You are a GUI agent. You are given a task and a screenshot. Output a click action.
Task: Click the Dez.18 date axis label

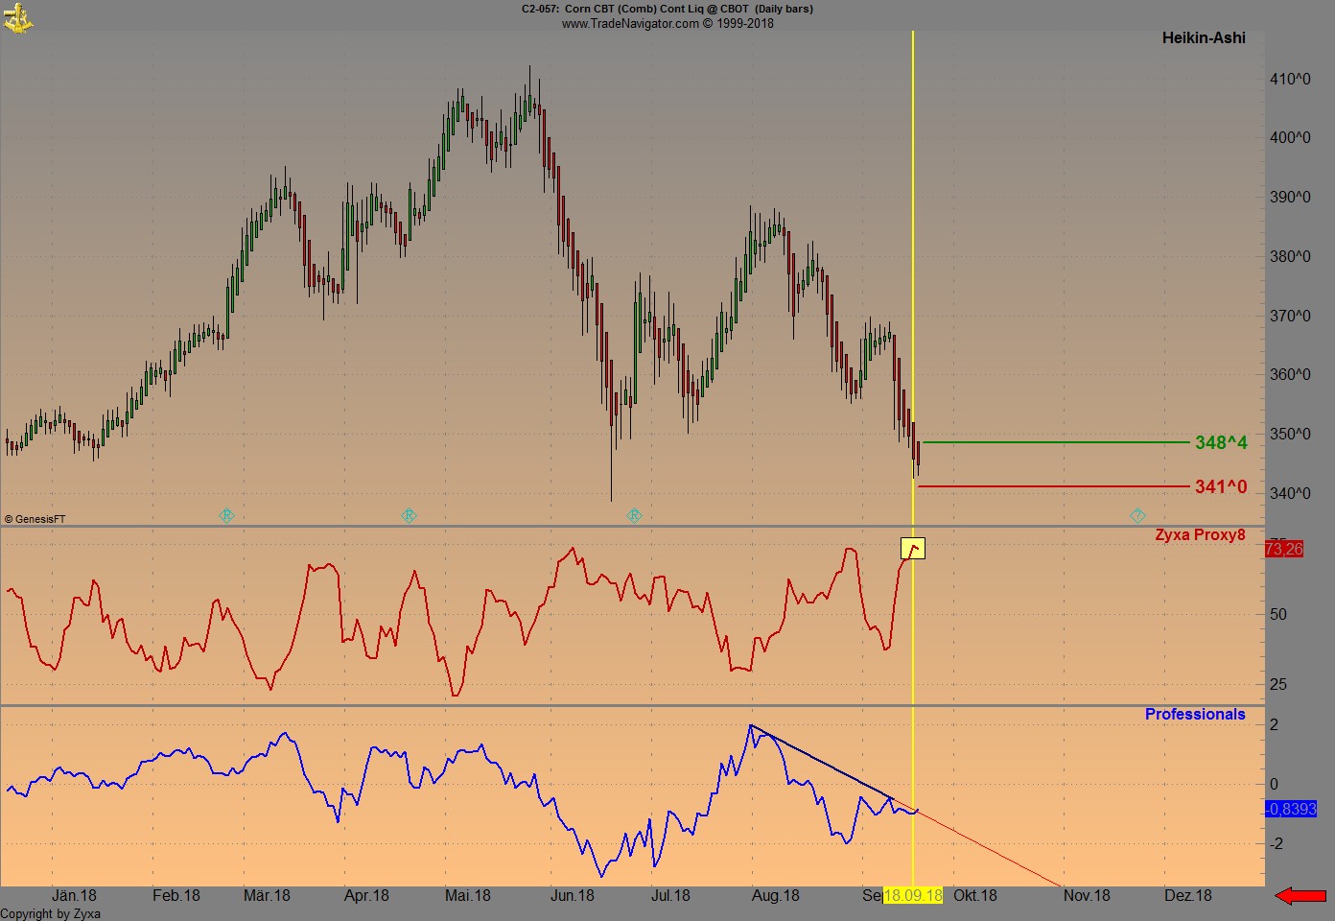(x=1188, y=895)
